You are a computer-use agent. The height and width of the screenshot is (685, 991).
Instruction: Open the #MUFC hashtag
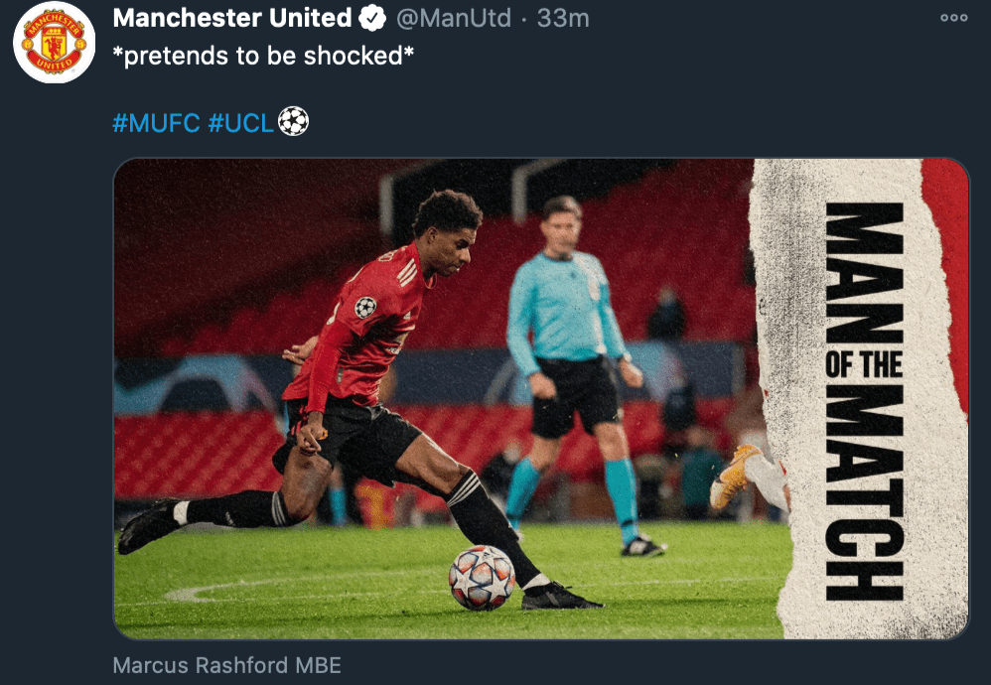click(x=156, y=122)
